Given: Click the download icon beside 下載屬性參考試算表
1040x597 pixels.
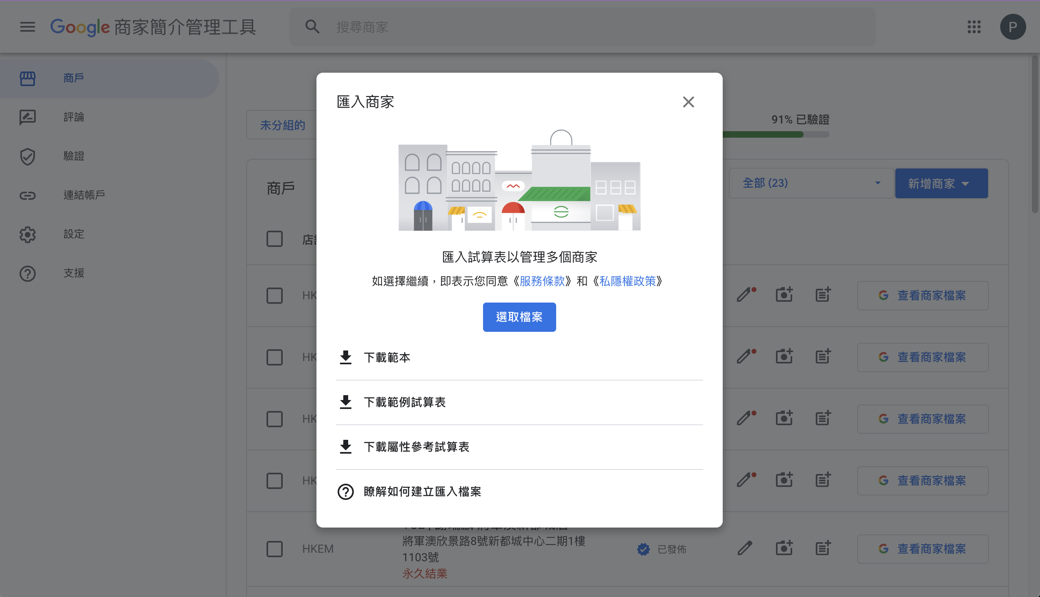Looking at the screenshot, I should (346, 447).
